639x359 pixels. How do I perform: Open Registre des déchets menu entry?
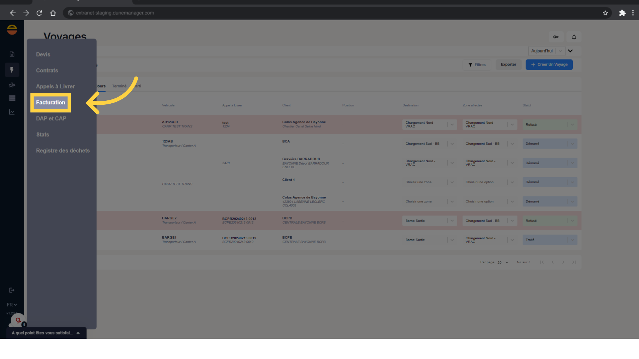[63, 151]
